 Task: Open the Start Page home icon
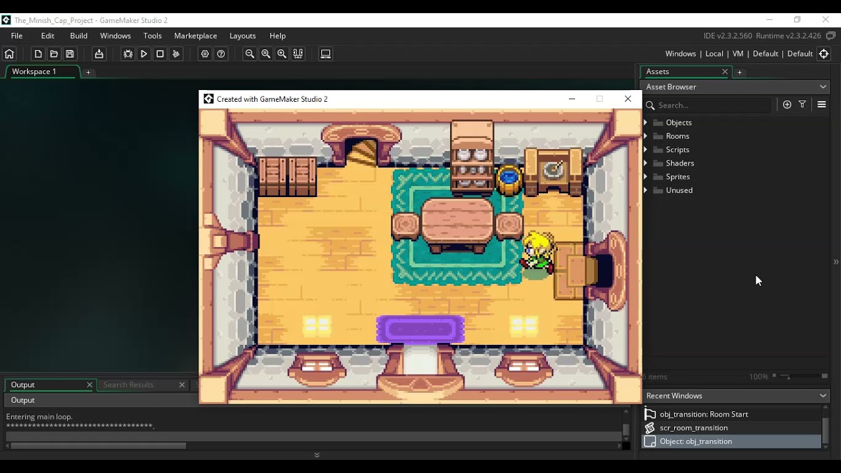tap(9, 54)
